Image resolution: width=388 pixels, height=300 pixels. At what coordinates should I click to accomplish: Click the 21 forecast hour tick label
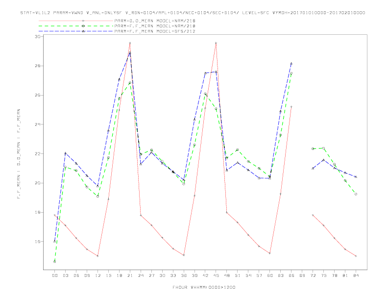(x=130, y=275)
